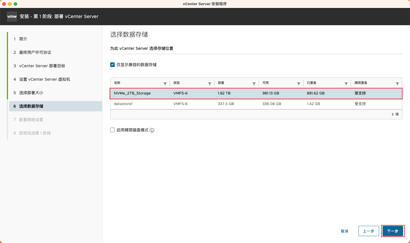
Task: Open filter for 类型 column
Action: [x=210, y=84]
